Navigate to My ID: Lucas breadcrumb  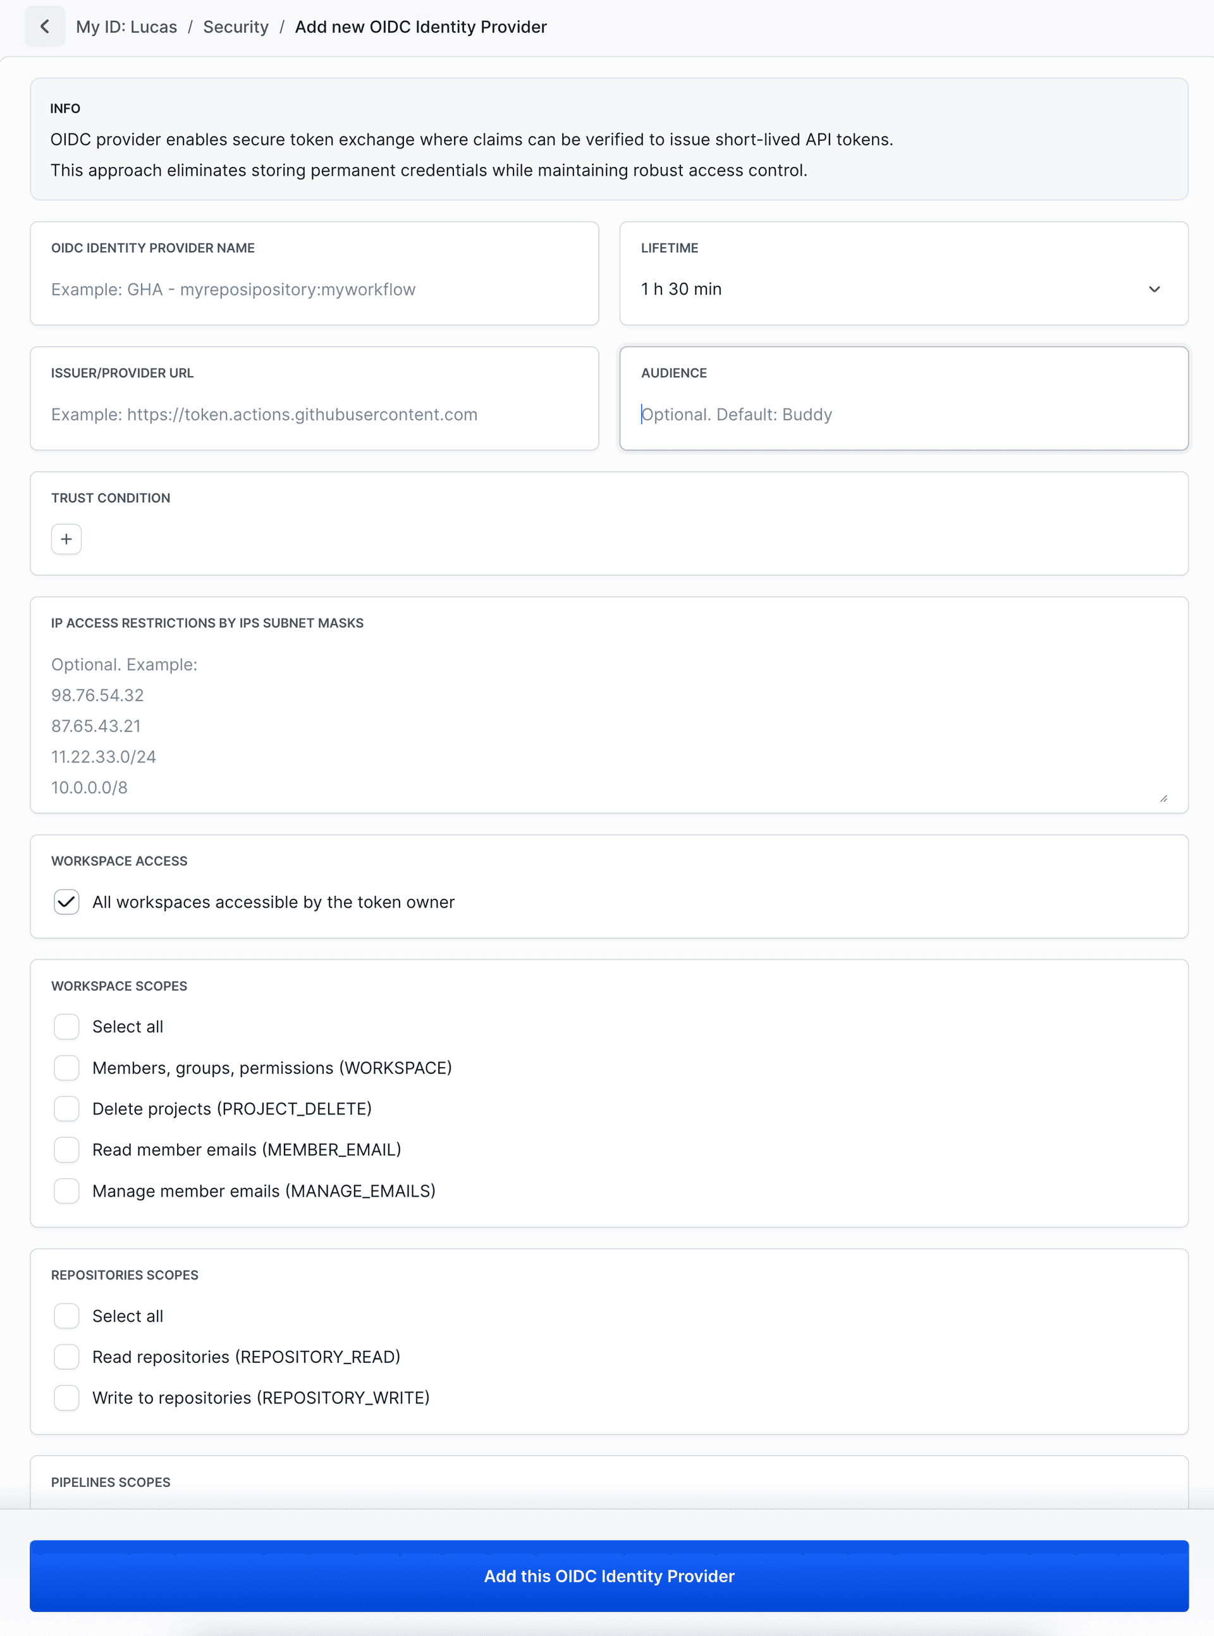128,27
